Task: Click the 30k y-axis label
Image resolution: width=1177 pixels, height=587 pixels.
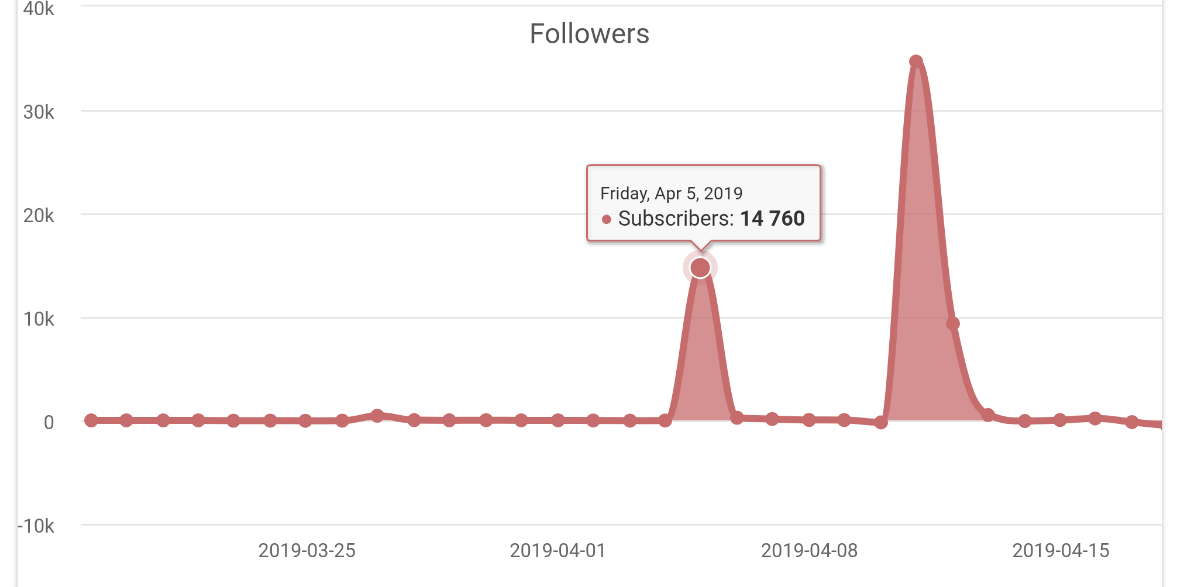Action: 39,112
